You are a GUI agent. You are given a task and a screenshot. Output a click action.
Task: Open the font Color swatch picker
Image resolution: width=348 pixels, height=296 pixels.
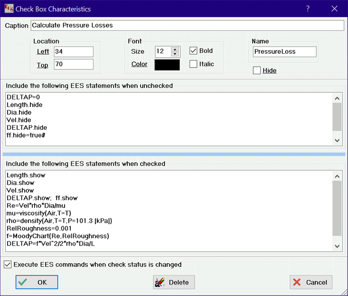click(x=167, y=65)
